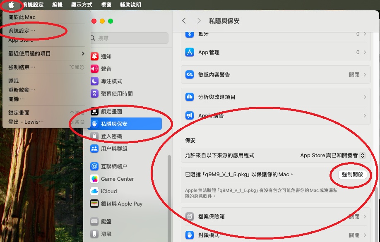Click the yellow minimize window button
380x242 pixels.
[x=102, y=21]
